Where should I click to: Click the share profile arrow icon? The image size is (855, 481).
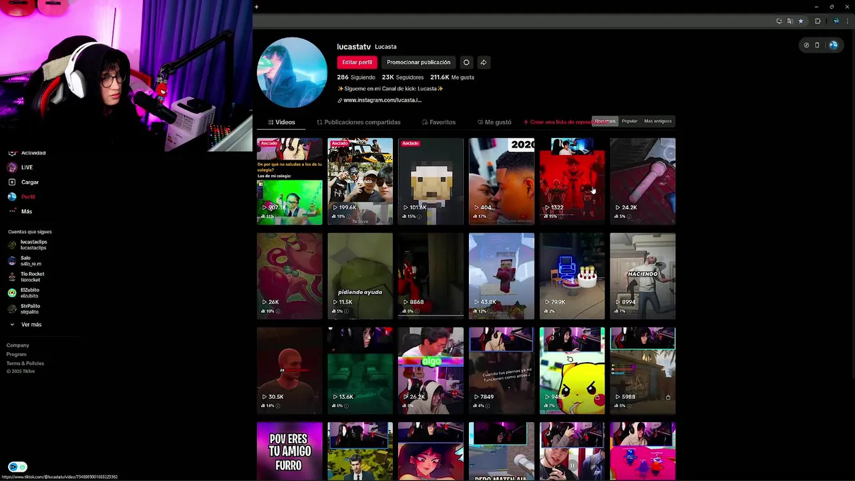484,62
